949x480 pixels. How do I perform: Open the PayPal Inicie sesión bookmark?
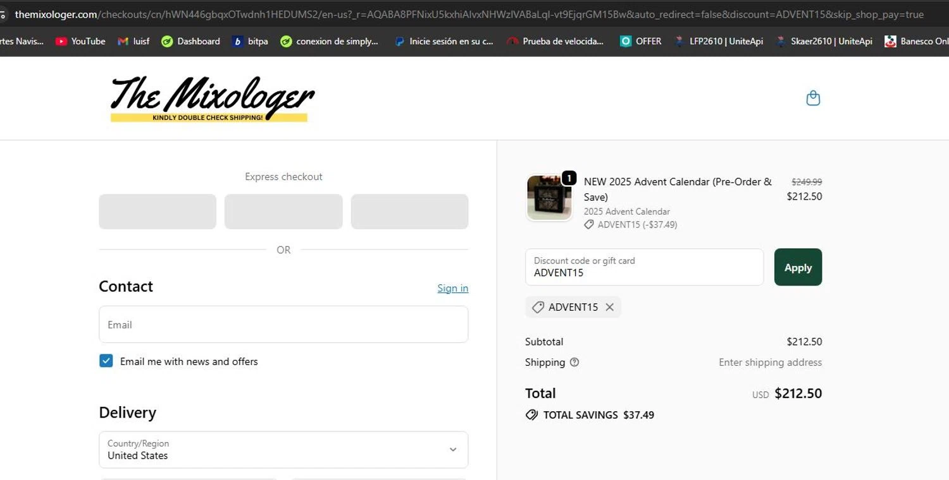pos(444,41)
